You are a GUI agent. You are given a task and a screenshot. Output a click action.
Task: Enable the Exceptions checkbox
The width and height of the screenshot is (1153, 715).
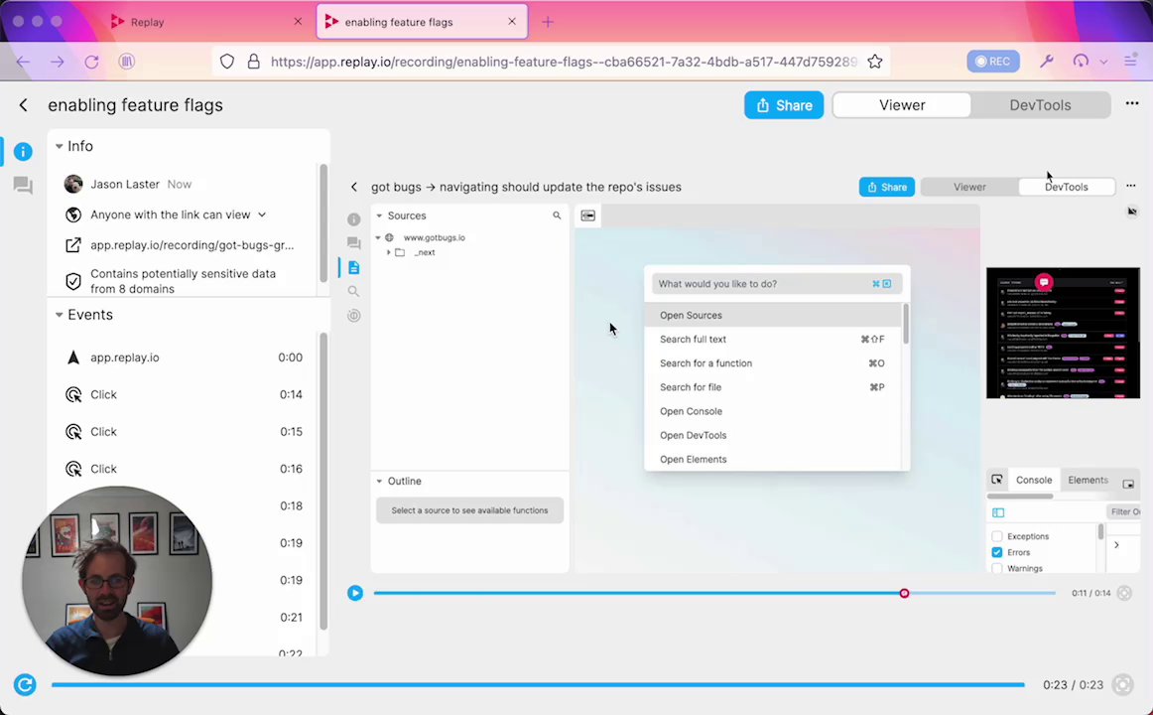pos(997,536)
